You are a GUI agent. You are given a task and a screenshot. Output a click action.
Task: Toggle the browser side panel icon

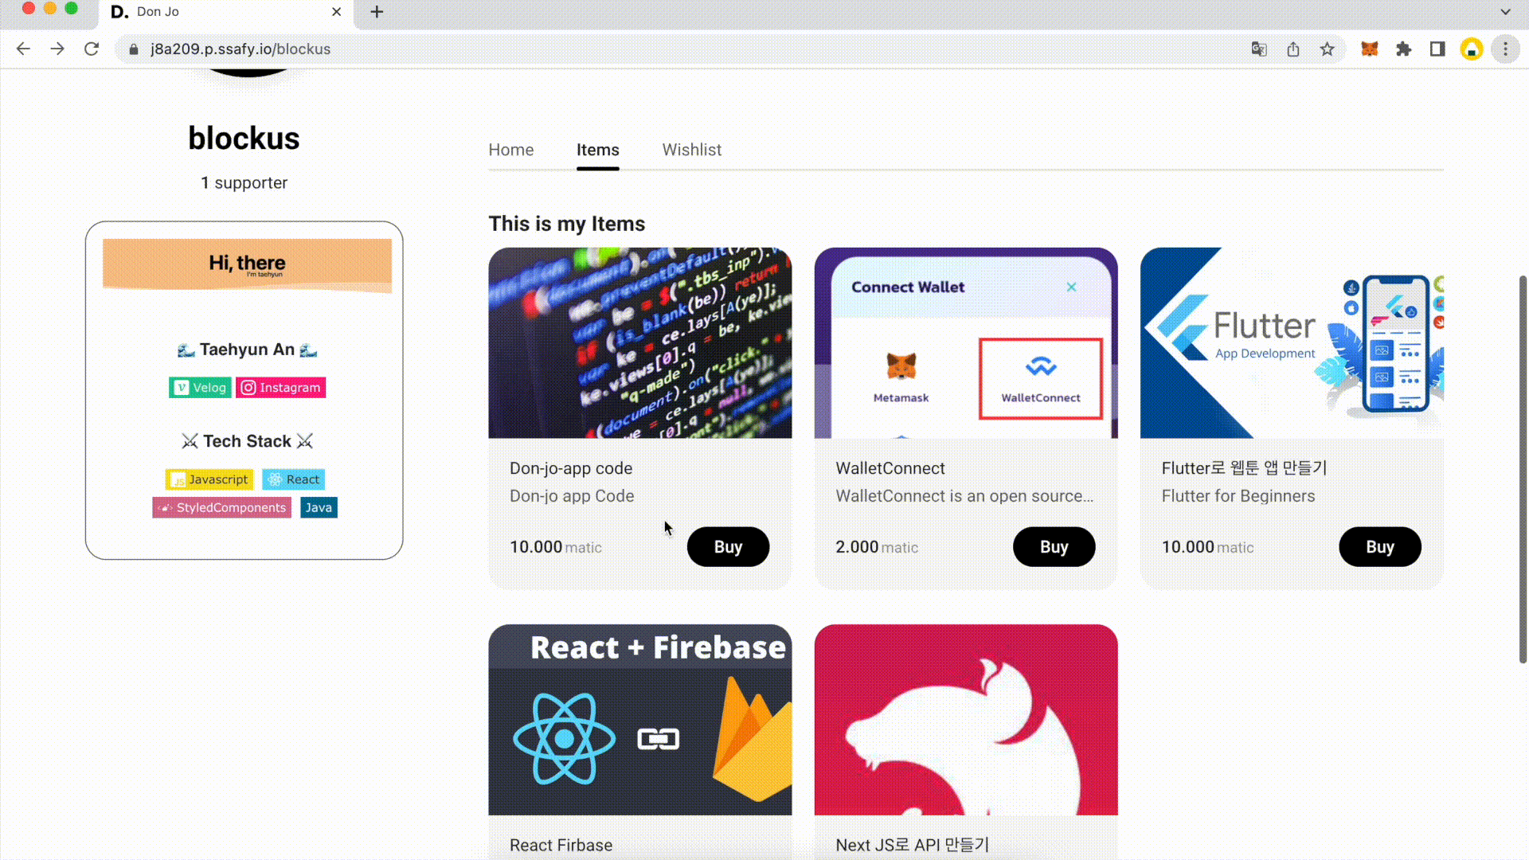coord(1437,49)
